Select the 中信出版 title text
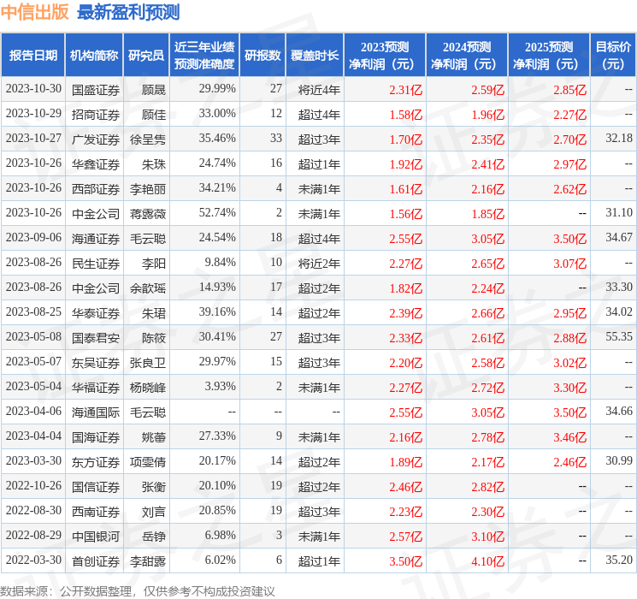637x599 pixels. click(35, 12)
